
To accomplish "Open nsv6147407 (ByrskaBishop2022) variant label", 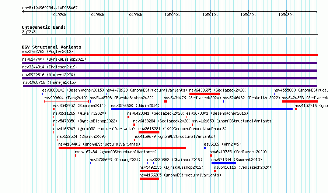I will pyautogui.click(x=54, y=59).
